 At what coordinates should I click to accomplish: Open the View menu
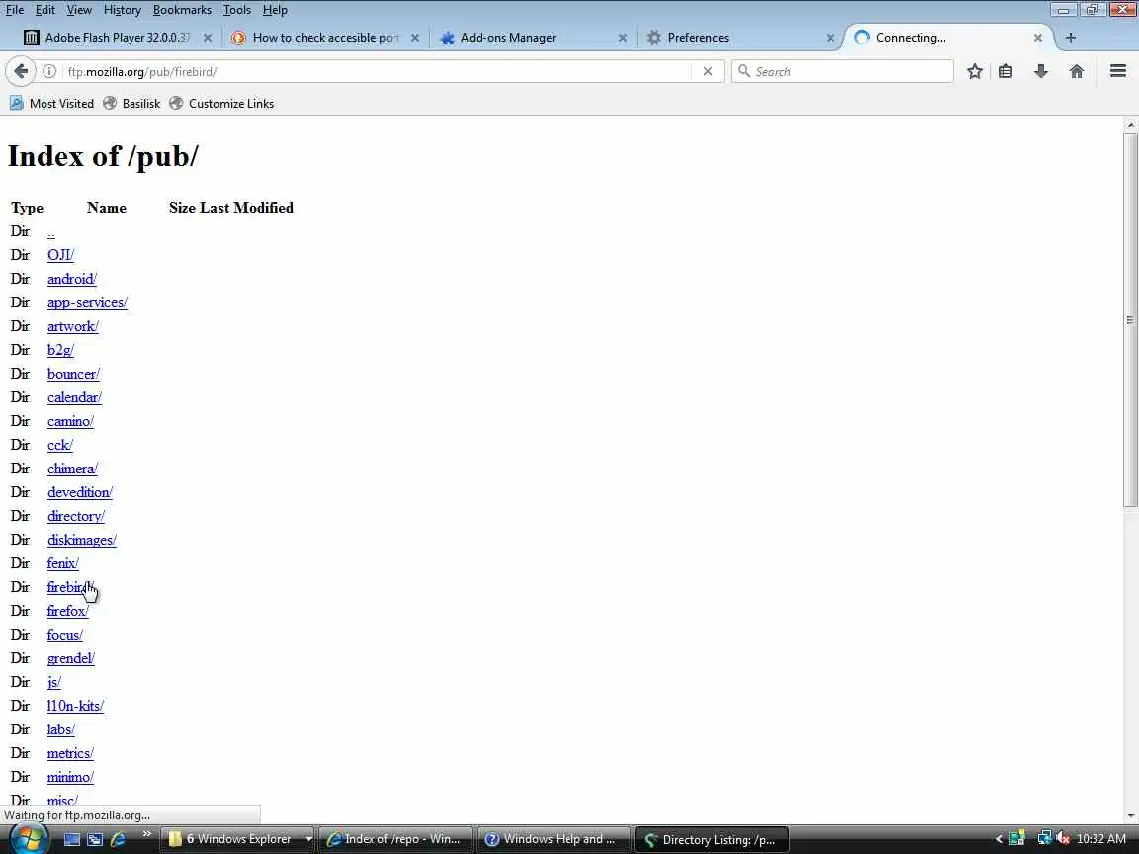(79, 10)
